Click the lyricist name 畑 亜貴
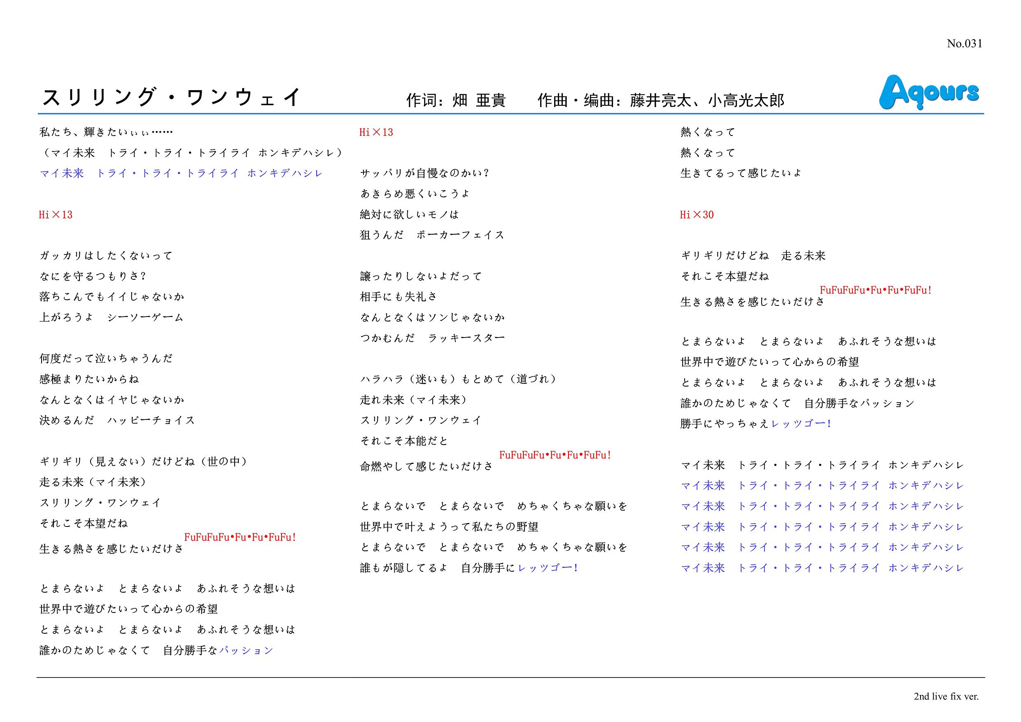The width and height of the screenshot is (1021, 722). click(x=478, y=100)
